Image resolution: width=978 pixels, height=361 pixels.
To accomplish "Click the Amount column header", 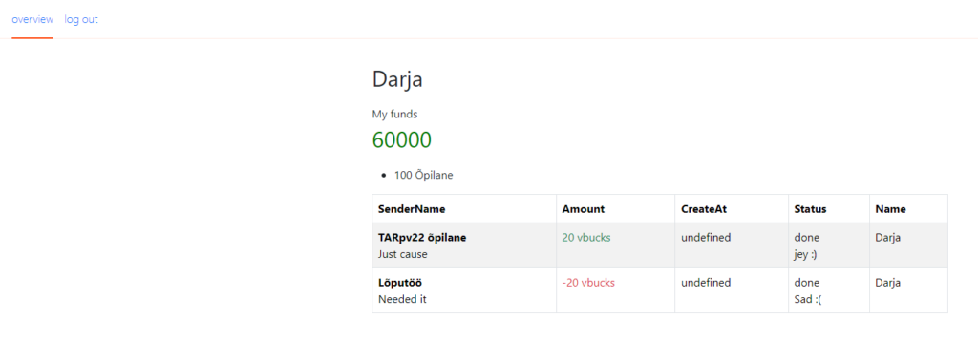I will (584, 209).
